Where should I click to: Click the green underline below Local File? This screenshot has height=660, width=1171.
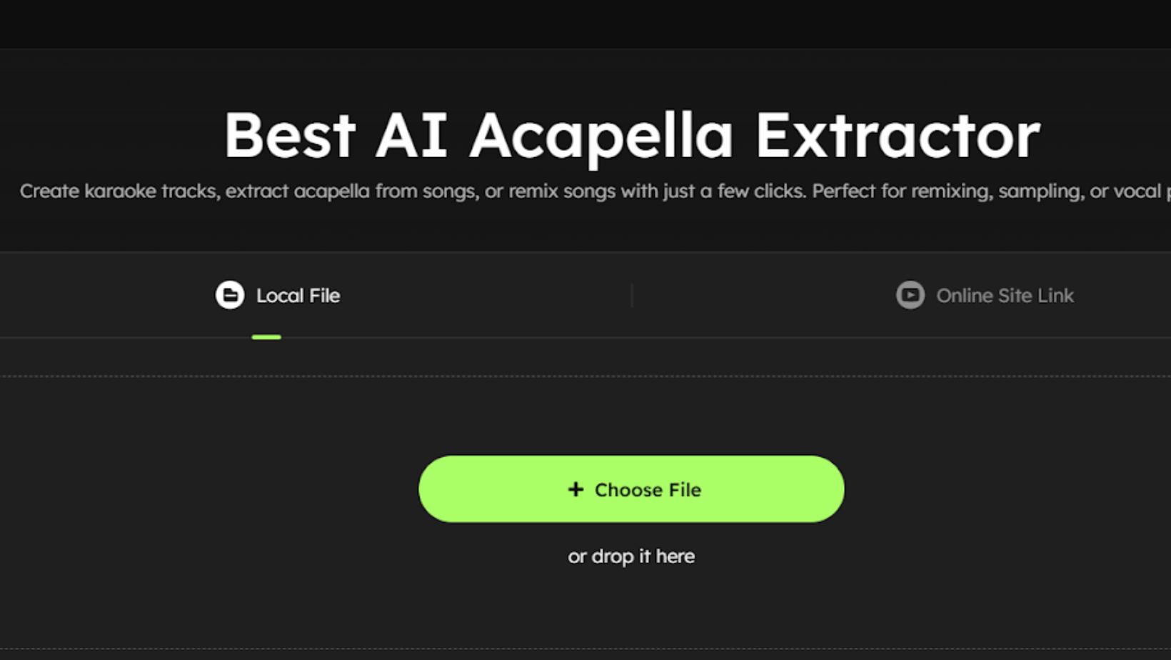[x=266, y=337]
